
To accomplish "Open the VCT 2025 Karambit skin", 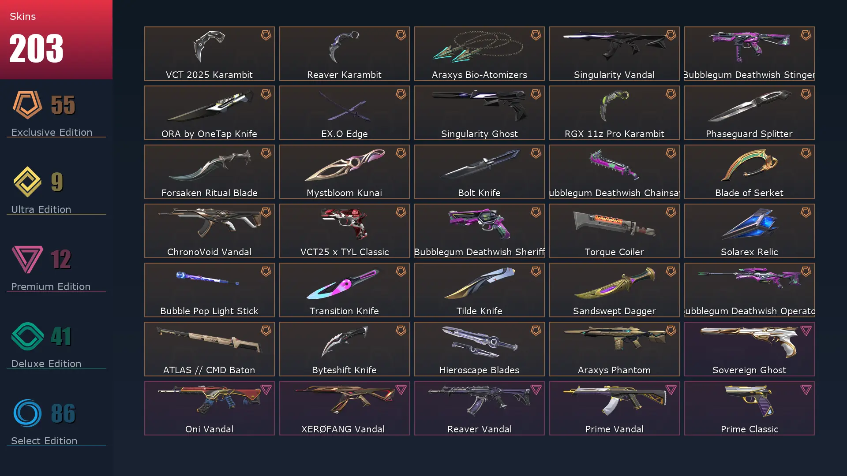I will click(210, 54).
